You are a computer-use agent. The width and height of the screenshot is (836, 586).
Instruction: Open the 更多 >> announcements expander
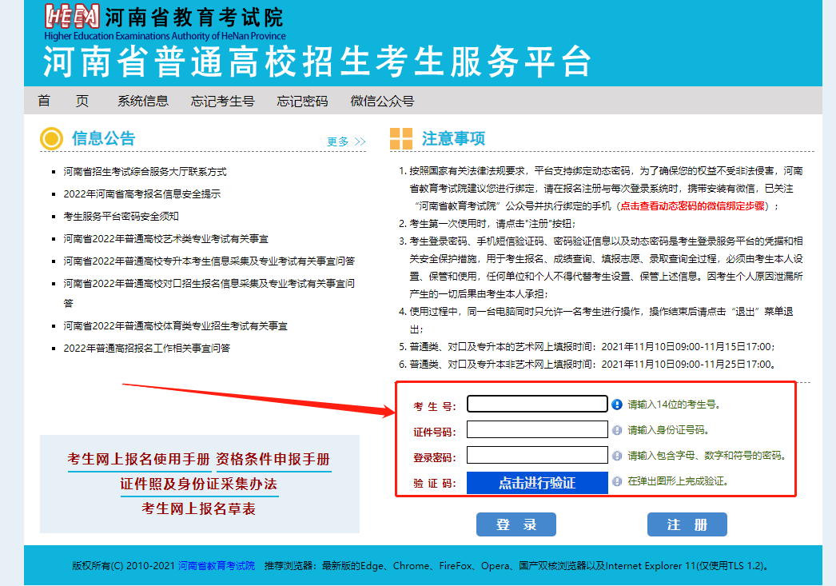pos(344,141)
